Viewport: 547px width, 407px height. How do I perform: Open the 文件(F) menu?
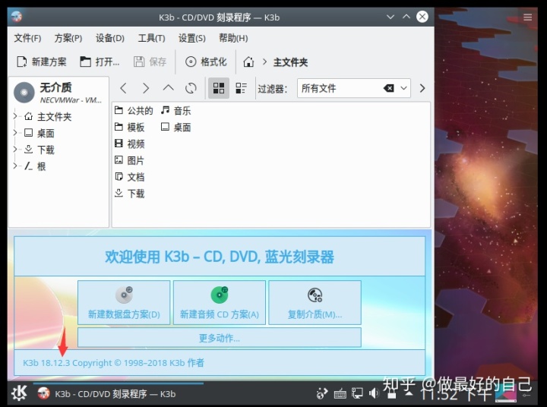pos(27,38)
